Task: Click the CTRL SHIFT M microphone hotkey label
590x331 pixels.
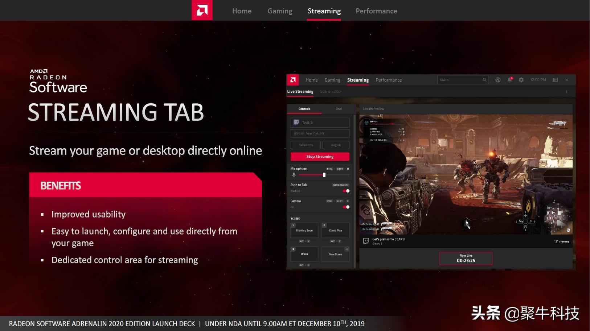Action: point(338,169)
